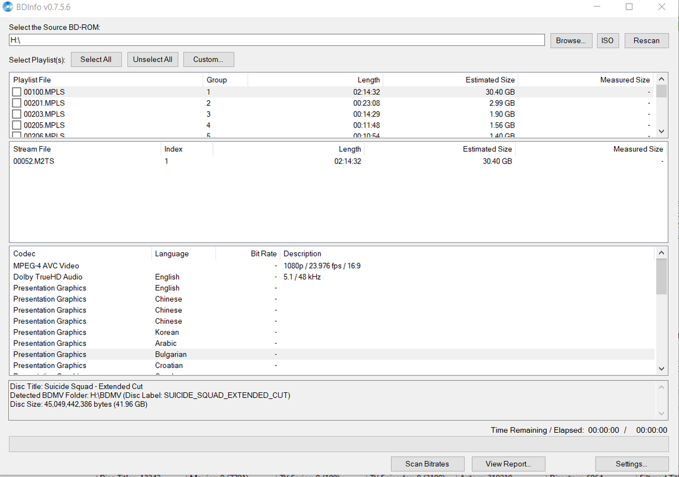Check the 00203.MPLS playlist checkbox

pos(17,114)
